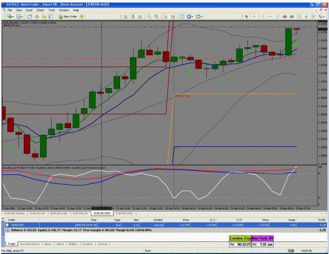
Task: Select the Trendline drawing tool
Action: point(277,16)
